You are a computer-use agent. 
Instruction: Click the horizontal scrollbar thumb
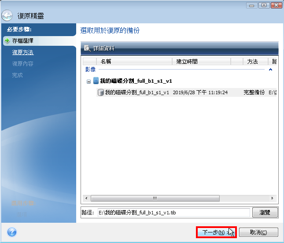154,198
